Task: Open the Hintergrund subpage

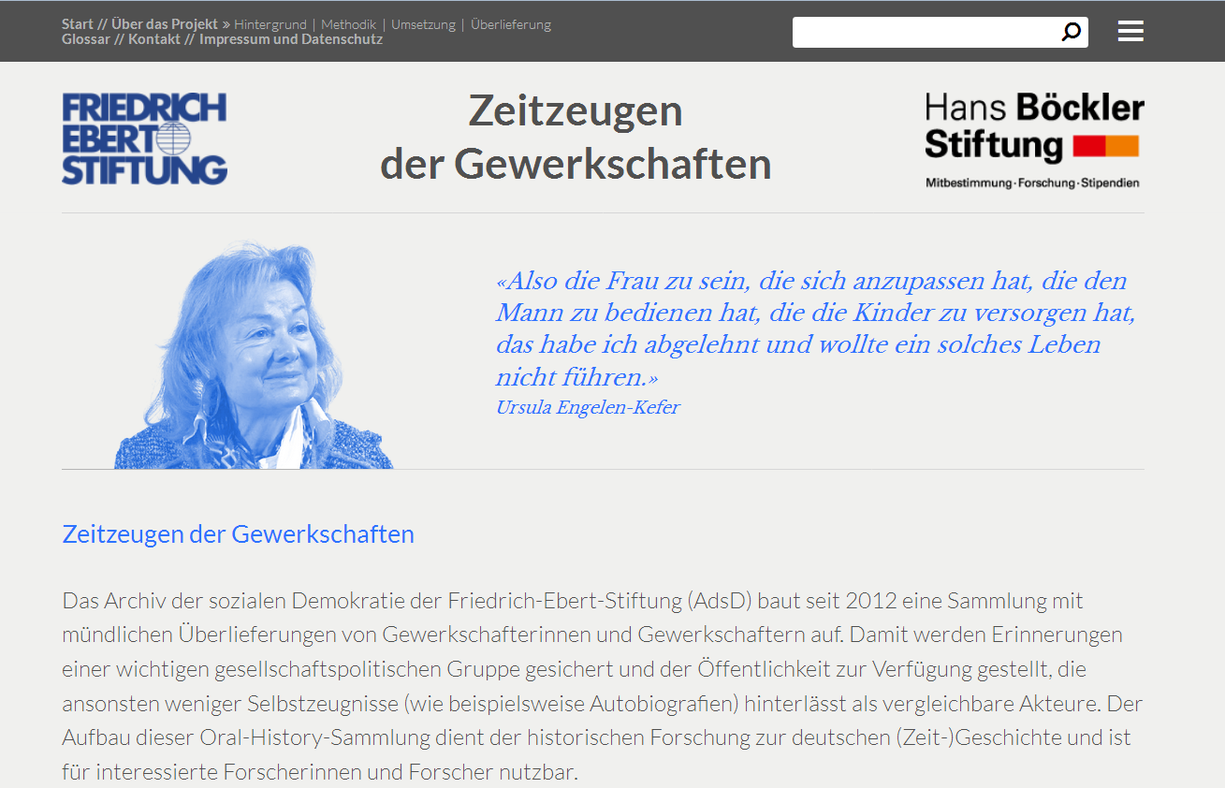Action: pyautogui.click(x=270, y=24)
